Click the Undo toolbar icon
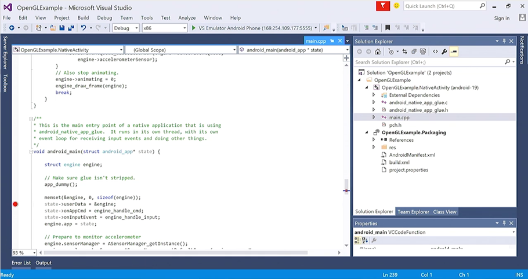This screenshot has height=279, width=528. coord(84,28)
